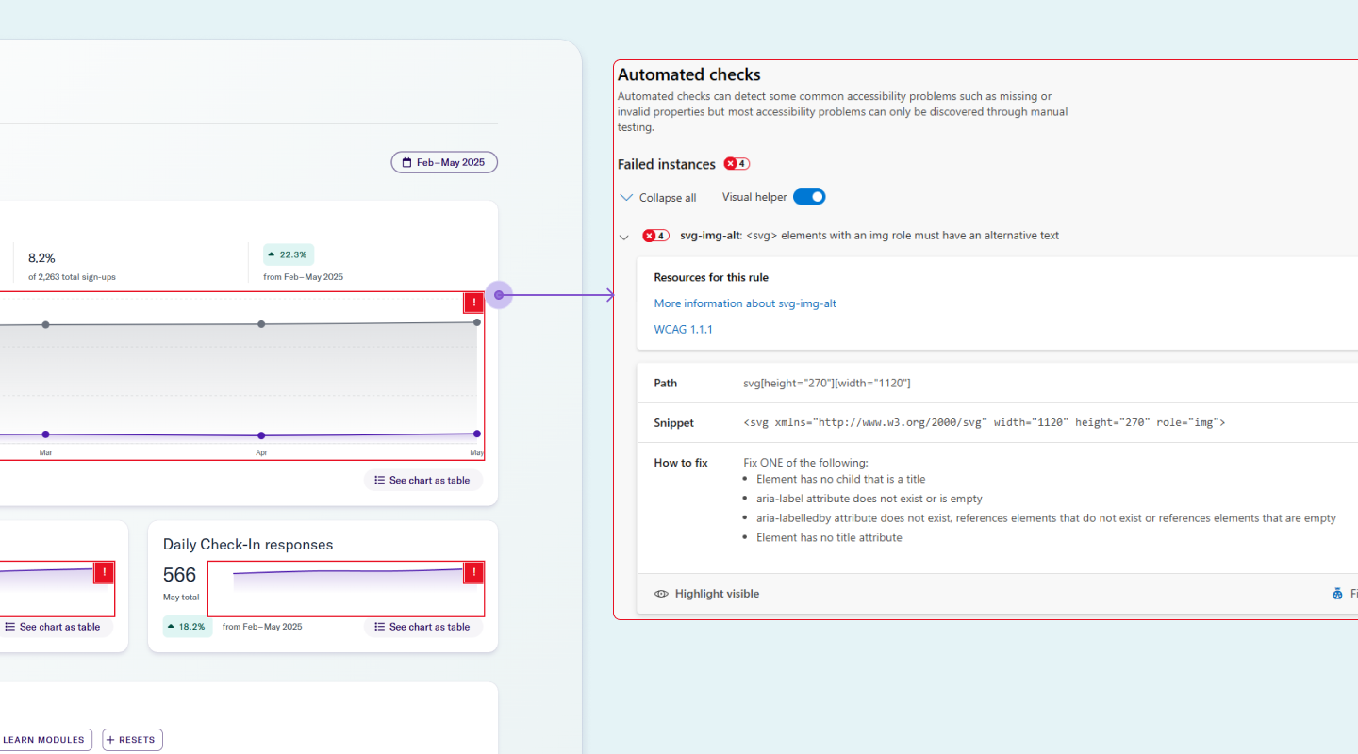Click "See chart as table" under Daily Check-In responses

pos(422,626)
